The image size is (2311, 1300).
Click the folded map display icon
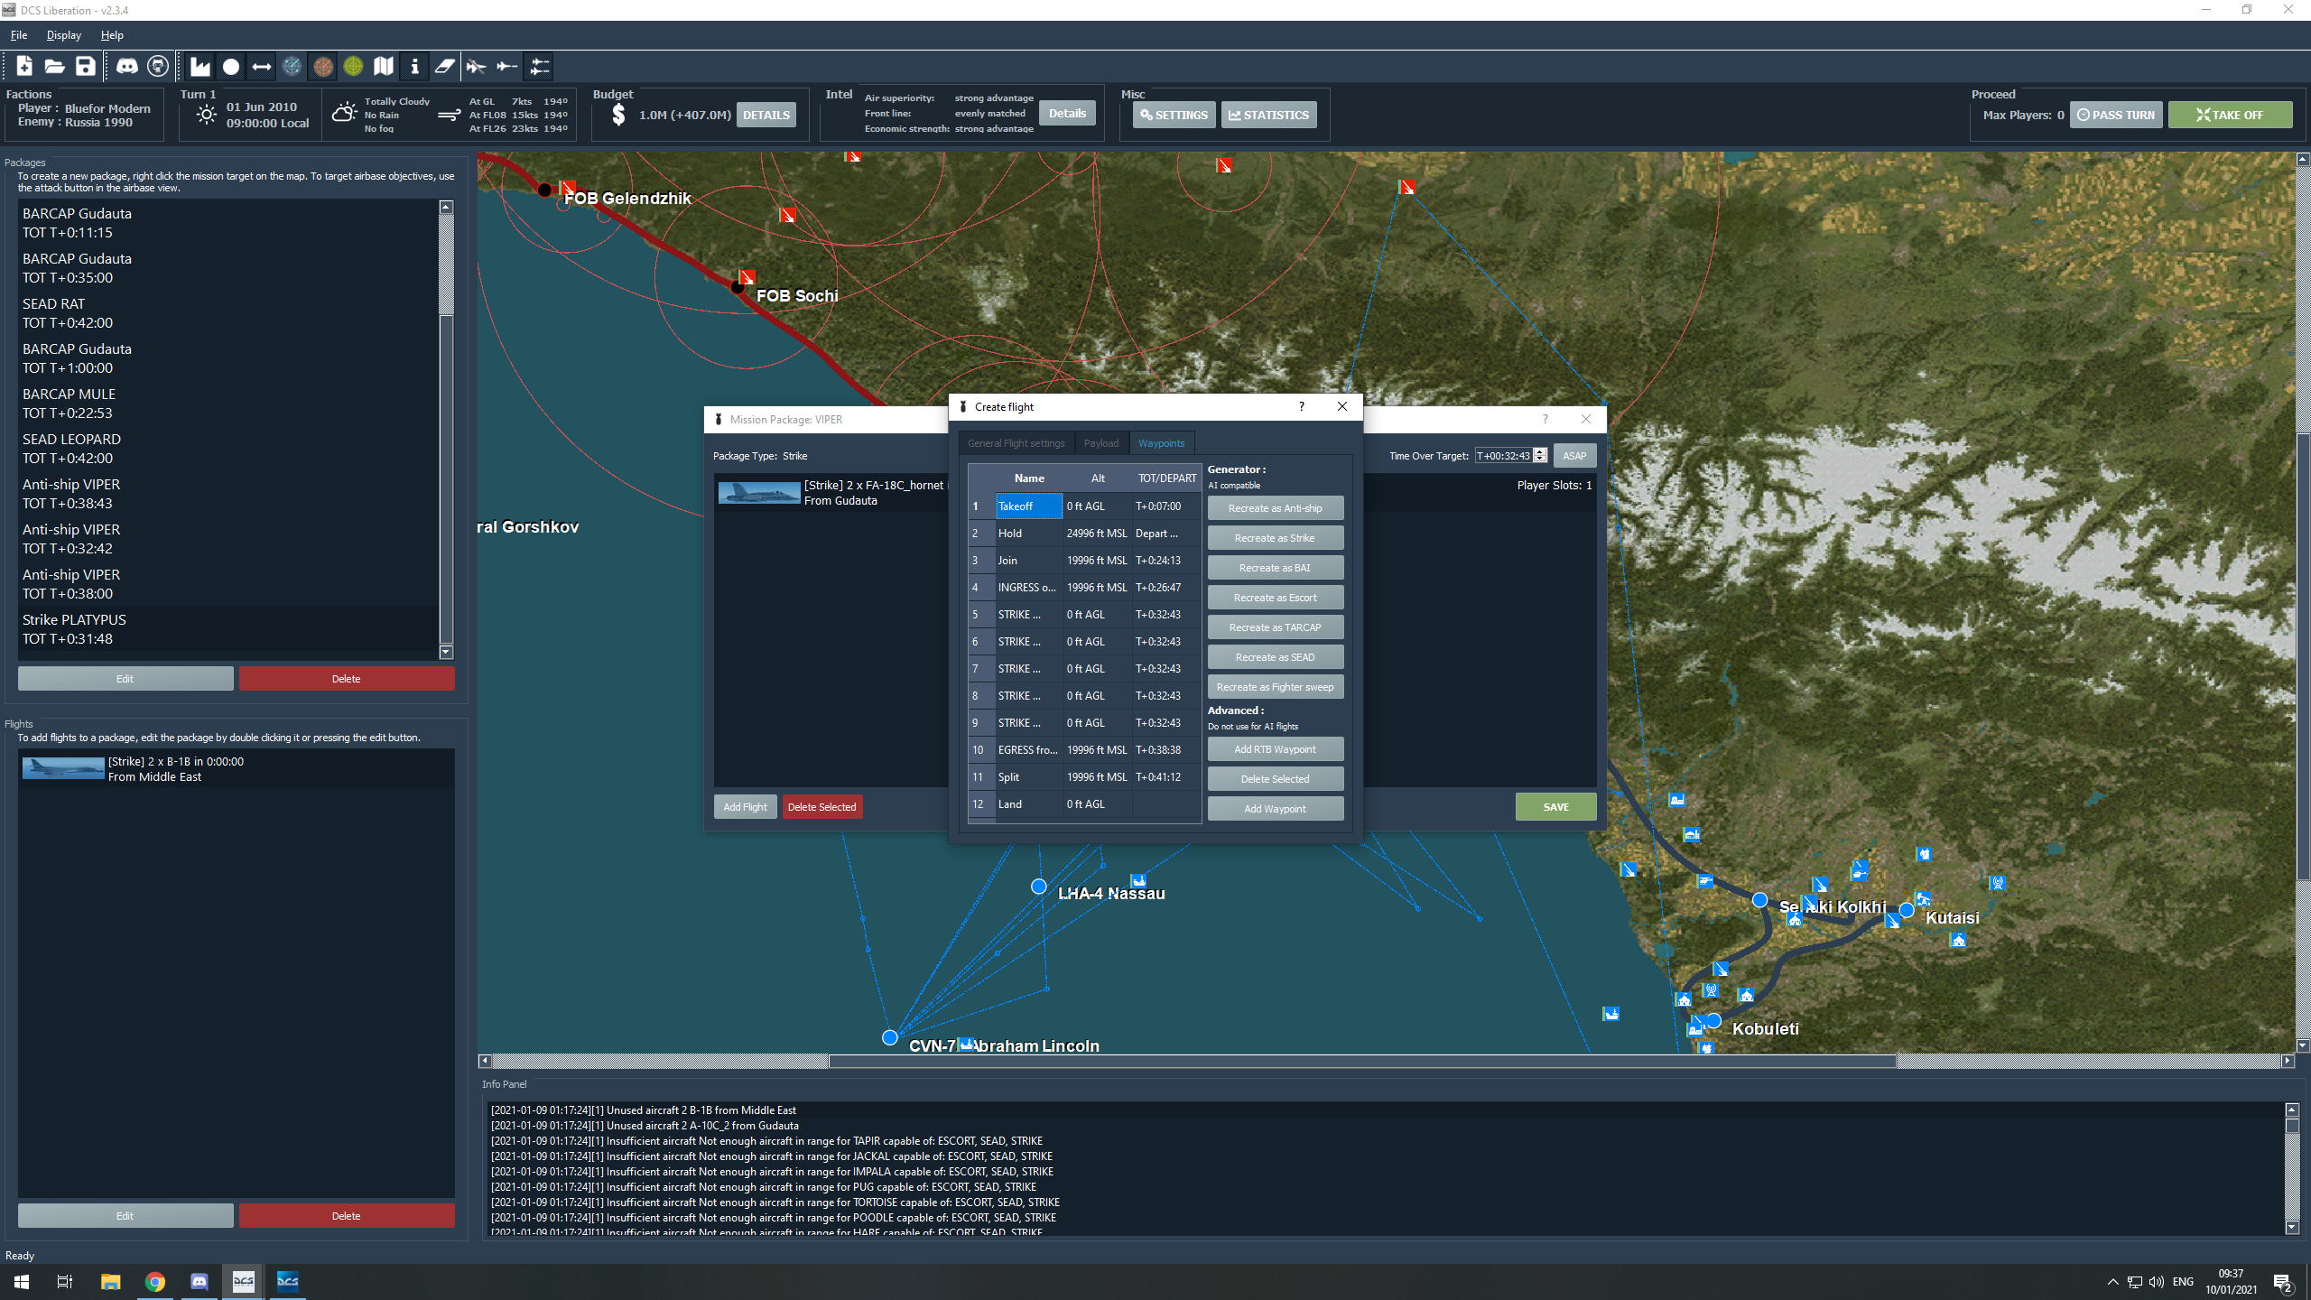(384, 66)
